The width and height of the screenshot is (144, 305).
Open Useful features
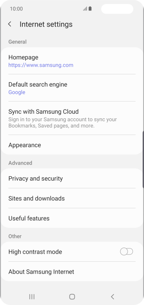click(x=72, y=218)
